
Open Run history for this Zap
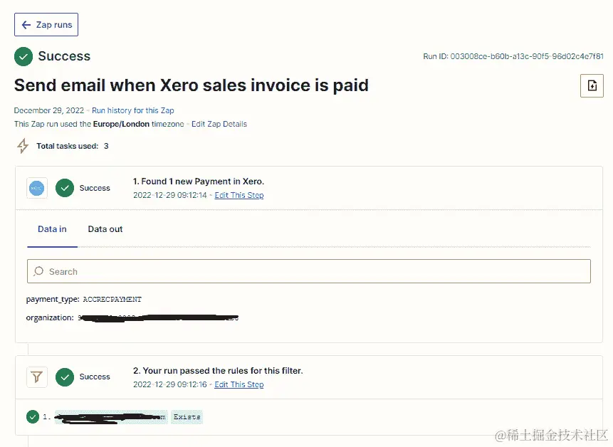pos(133,110)
